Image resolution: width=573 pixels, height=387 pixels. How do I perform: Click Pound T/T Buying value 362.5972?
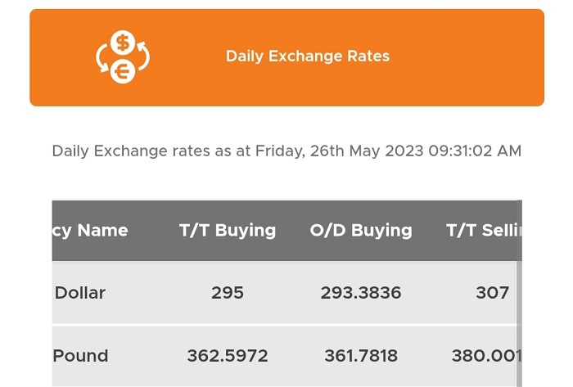(228, 356)
